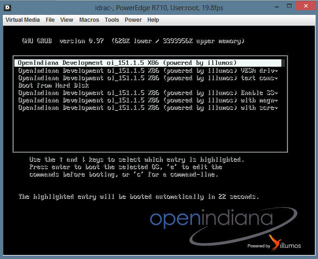Image resolution: width=318 pixels, height=259 pixels.
Task: Click the iDRAC app icon in title bar
Action: (x=7, y=8)
